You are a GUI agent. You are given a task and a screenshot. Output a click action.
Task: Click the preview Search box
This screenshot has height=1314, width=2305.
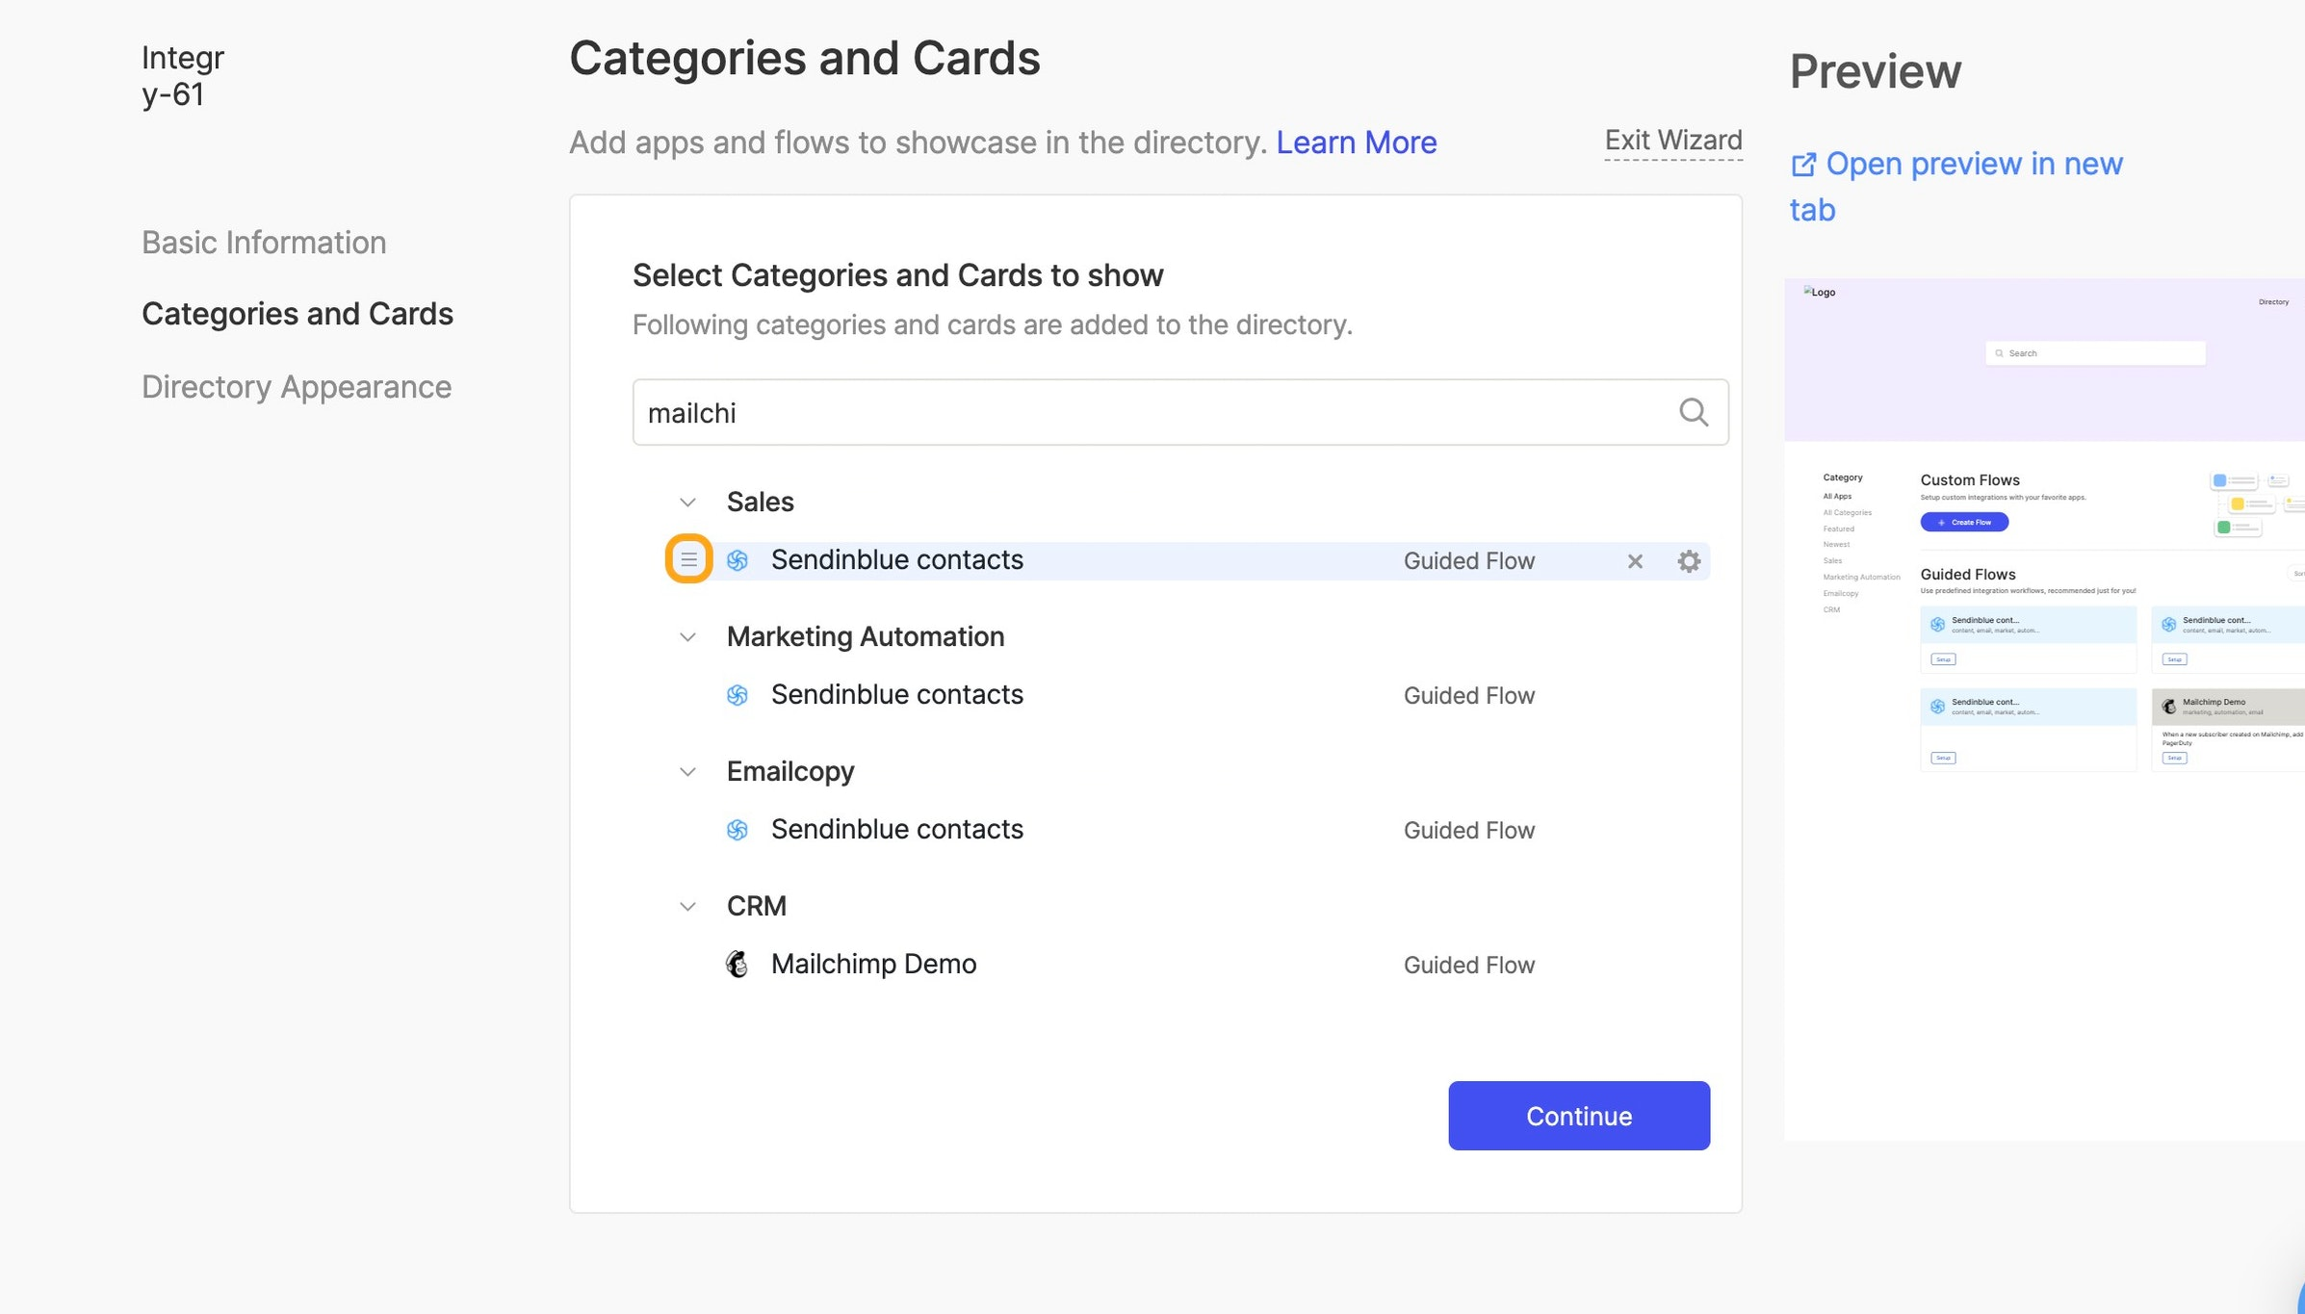(x=2095, y=353)
